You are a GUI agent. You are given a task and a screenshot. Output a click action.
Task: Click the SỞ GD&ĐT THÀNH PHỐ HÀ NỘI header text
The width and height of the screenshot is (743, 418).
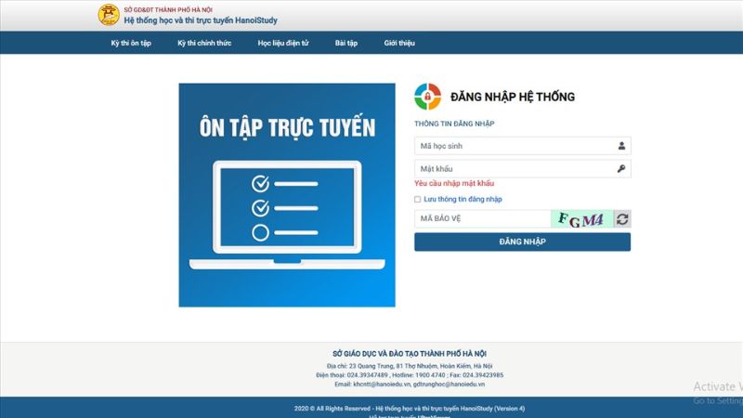point(168,9)
